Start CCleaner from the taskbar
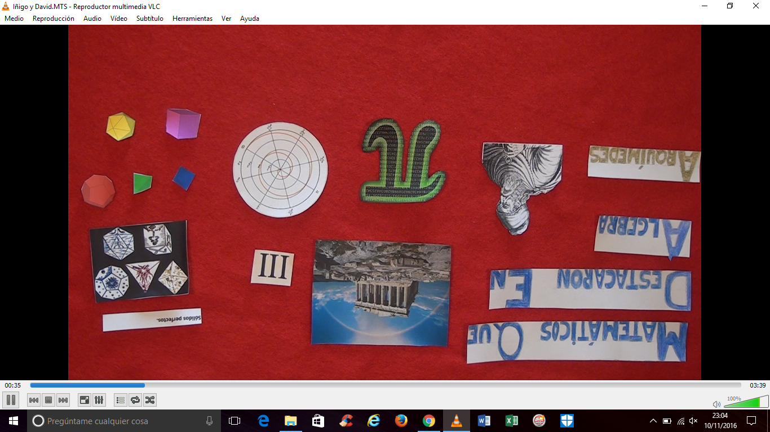The width and height of the screenshot is (770, 432). coord(539,420)
